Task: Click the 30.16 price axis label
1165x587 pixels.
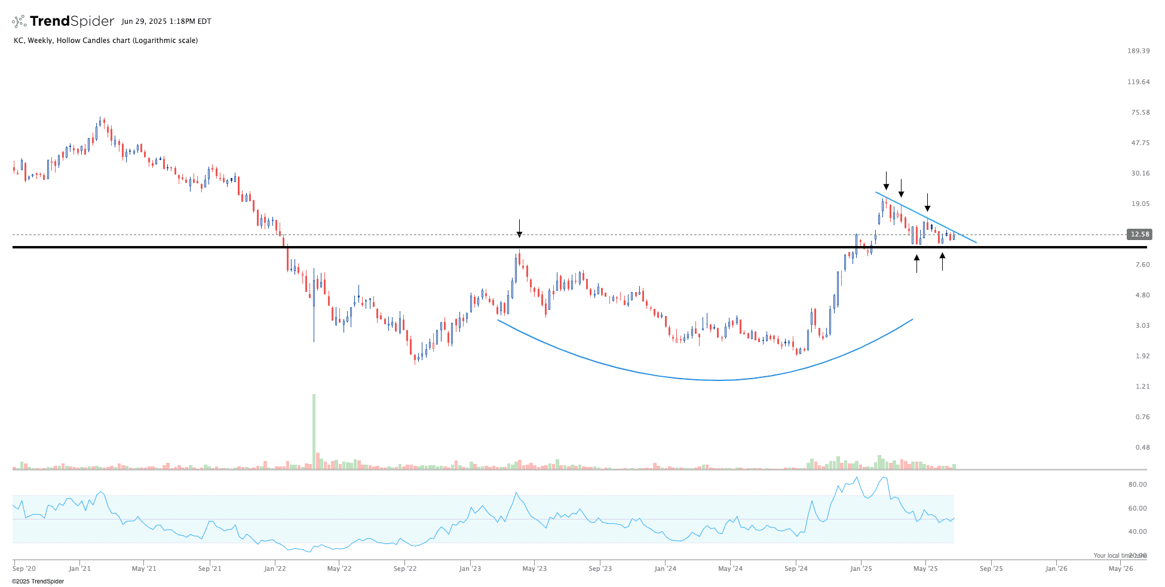Action: pyautogui.click(x=1138, y=173)
